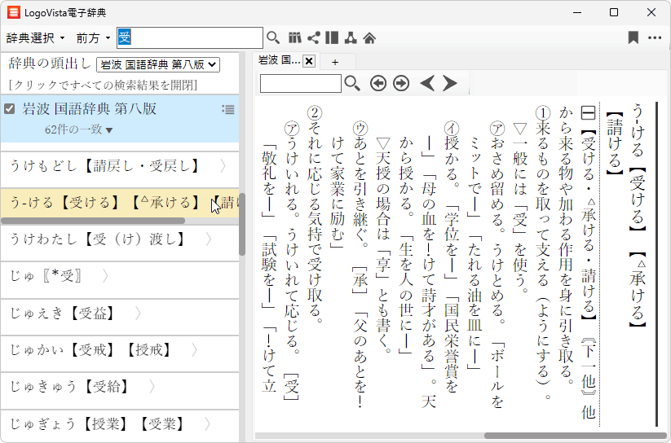This screenshot has height=443, width=671.
Task: Close the 岩波 国語辞典 tab
Action: tap(309, 61)
